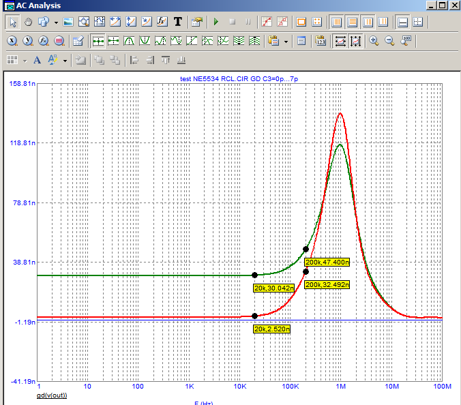Select the arrow pointer Select mode tool

point(13,22)
